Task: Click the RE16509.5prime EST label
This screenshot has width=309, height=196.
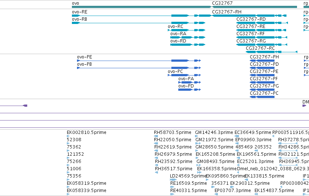Action: [x=188, y=183]
